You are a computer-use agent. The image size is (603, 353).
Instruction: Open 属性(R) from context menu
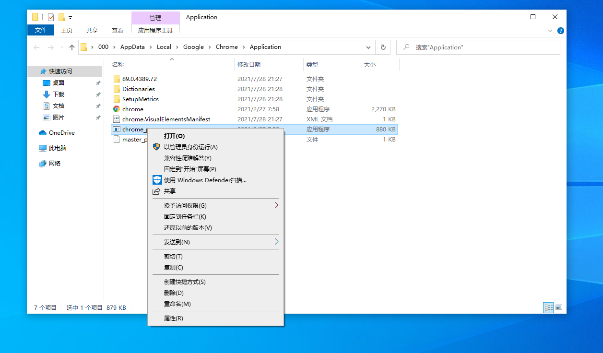[x=215, y=318]
